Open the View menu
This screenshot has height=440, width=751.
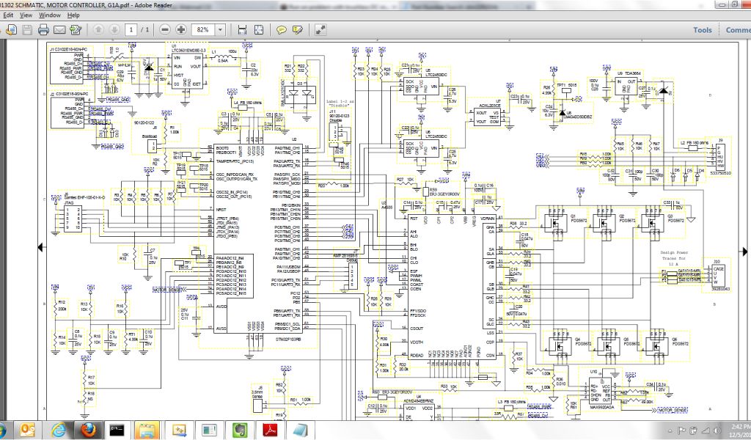coord(26,15)
